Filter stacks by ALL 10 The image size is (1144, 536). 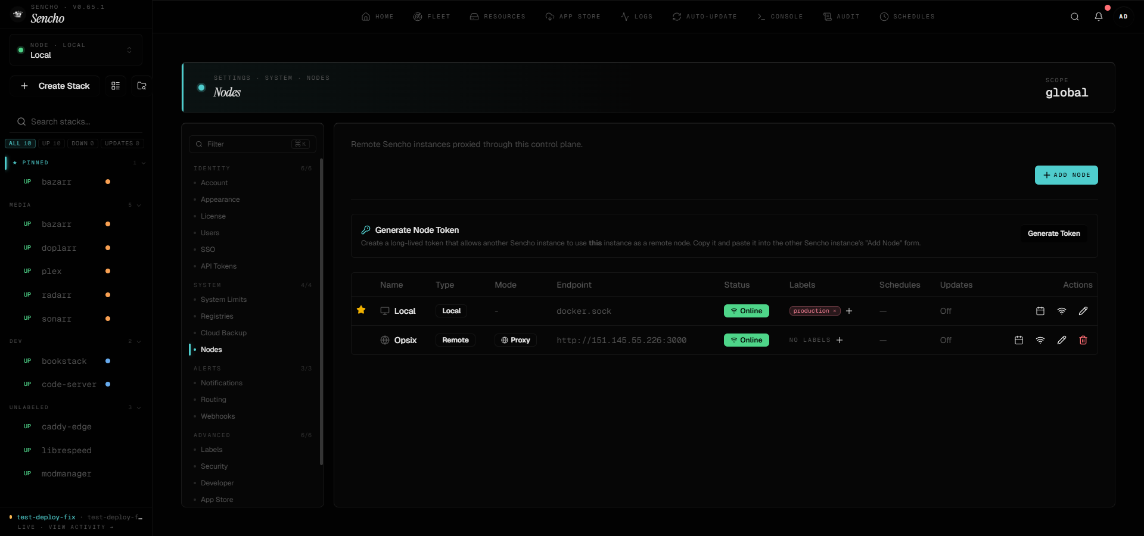click(x=20, y=144)
